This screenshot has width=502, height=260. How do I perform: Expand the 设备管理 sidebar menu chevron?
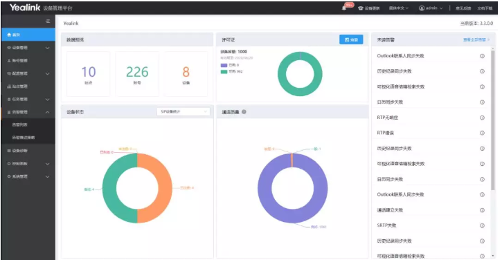click(x=47, y=48)
